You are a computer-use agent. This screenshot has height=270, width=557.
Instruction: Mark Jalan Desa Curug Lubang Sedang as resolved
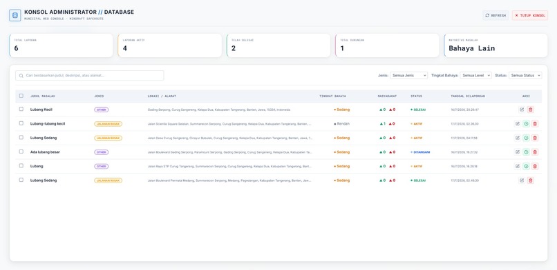pyautogui.click(x=526, y=138)
